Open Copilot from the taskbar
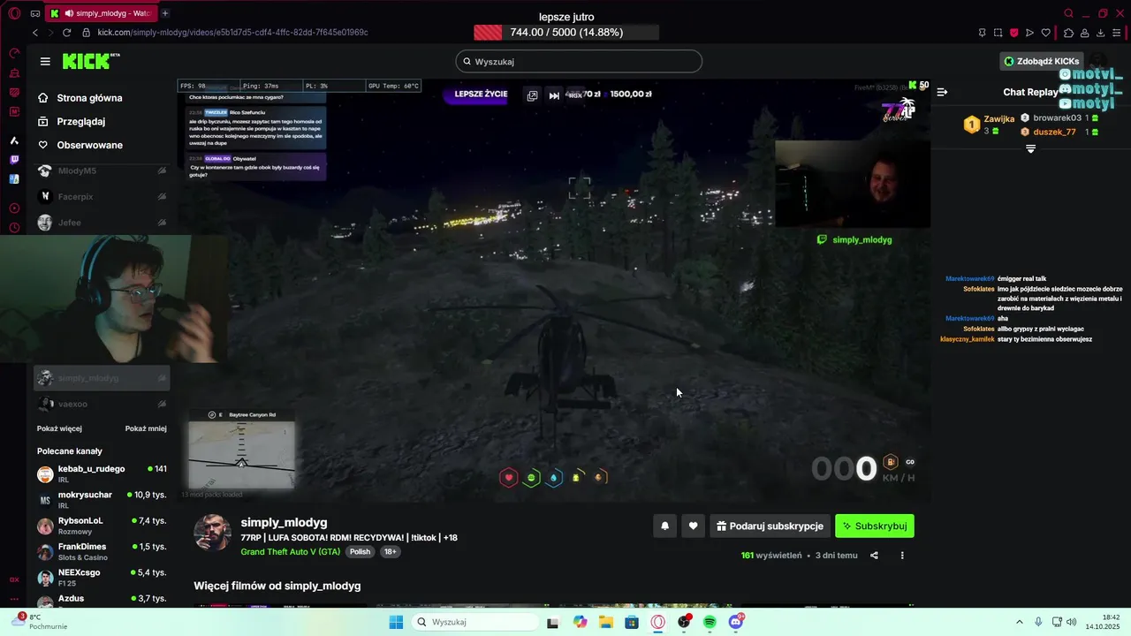Image resolution: width=1131 pixels, height=636 pixels. (x=580, y=622)
